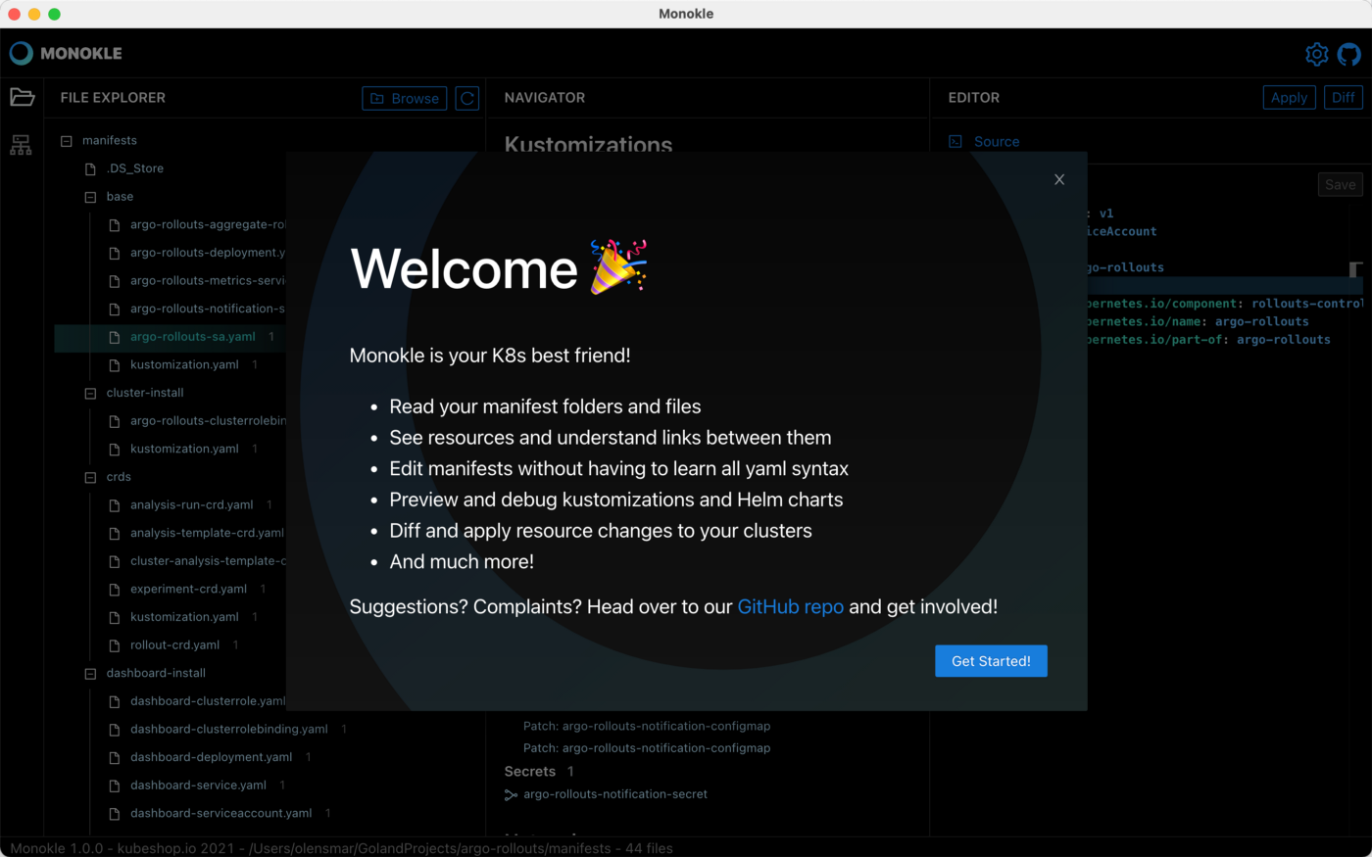Select argo-rollouts-notification-secret in Navigator
Viewport: 1372px width, 857px height.
click(615, 794)
